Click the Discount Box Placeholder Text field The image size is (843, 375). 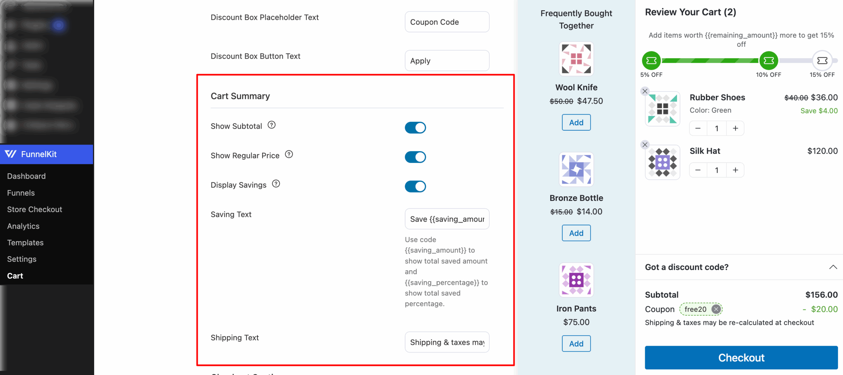point(447,21)
